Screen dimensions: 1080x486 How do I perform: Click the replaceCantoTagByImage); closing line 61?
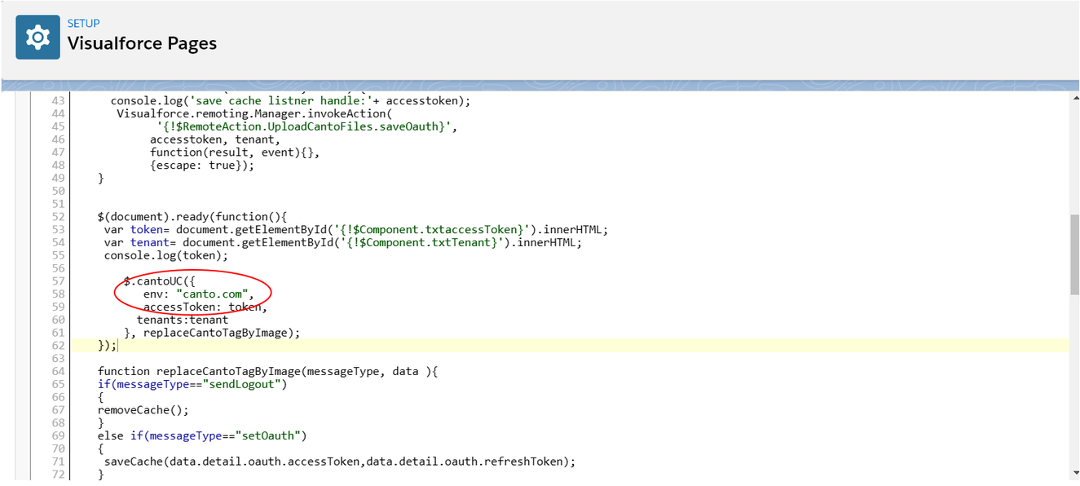pos(212,333)
